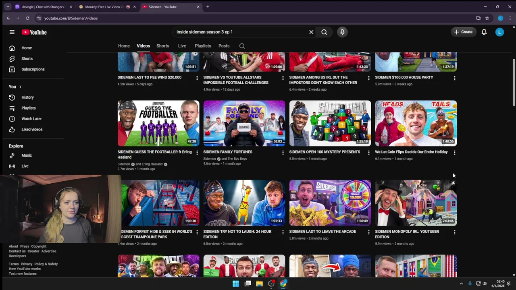Click the YouTube logo
Screen dimensions: 516x290
(x=34, y=32)
